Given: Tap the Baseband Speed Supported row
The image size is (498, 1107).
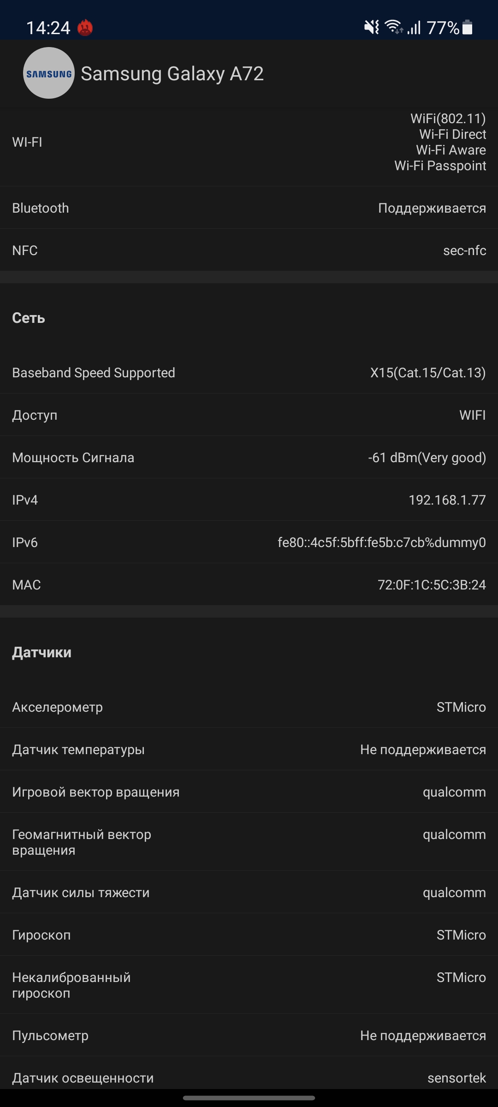Looking at the screenshot, I should (249, 373).
